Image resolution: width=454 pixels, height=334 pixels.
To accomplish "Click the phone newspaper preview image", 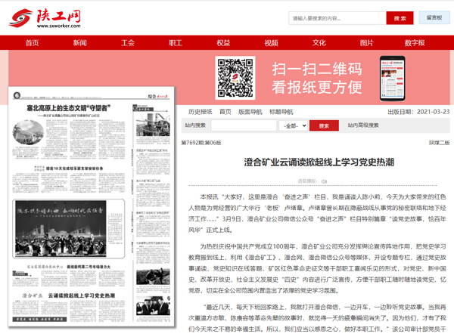I will (x=392, y=79).
